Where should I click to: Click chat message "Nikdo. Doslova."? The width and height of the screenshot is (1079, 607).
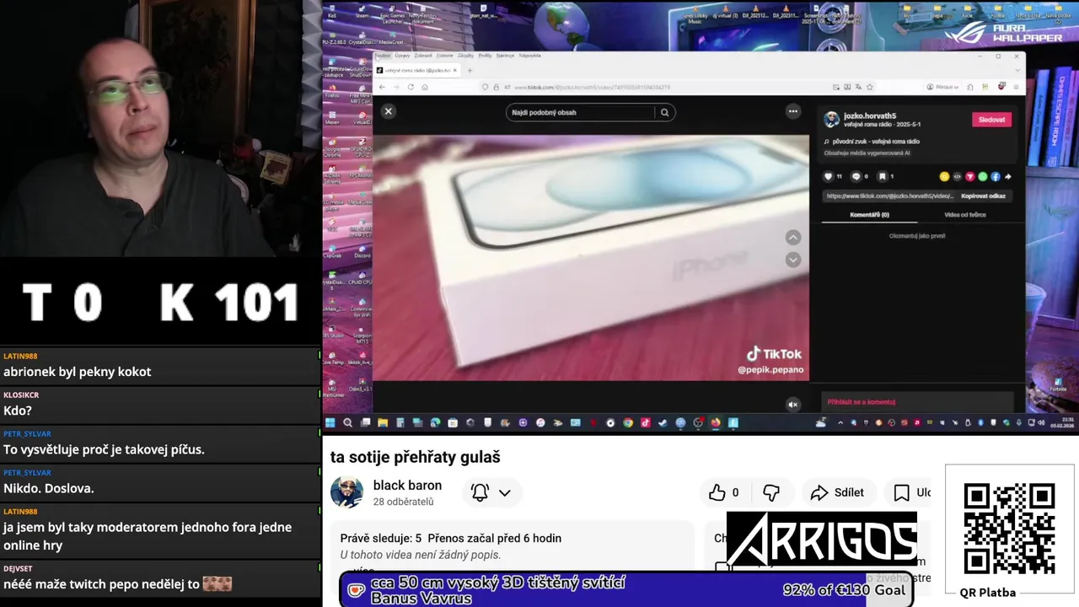pyautogui.click(x=48, y=488)
